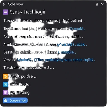Image resolution: width=107 pixels, height=107 pixels.
Task: Select the Enolk puldse entry
Action: tap(23, 76)
